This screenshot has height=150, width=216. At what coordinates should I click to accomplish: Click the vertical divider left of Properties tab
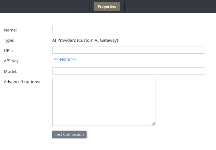(90, 6)
